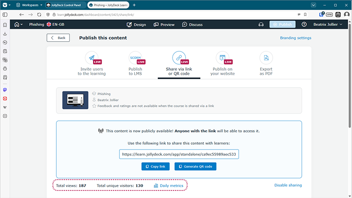Select the Publish to LMS SCORM icon
Image resolution: width=352 pixels, height=198 pixels.
[x=136, y=58]
